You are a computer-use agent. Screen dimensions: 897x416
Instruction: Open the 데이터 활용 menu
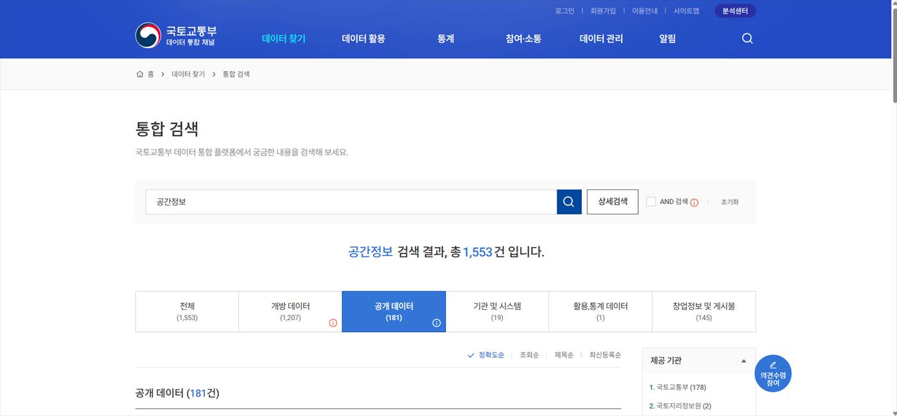point(363,38)
